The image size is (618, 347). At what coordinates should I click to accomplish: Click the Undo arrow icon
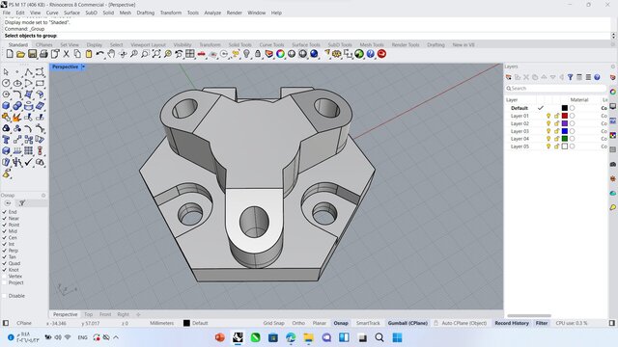100,54
